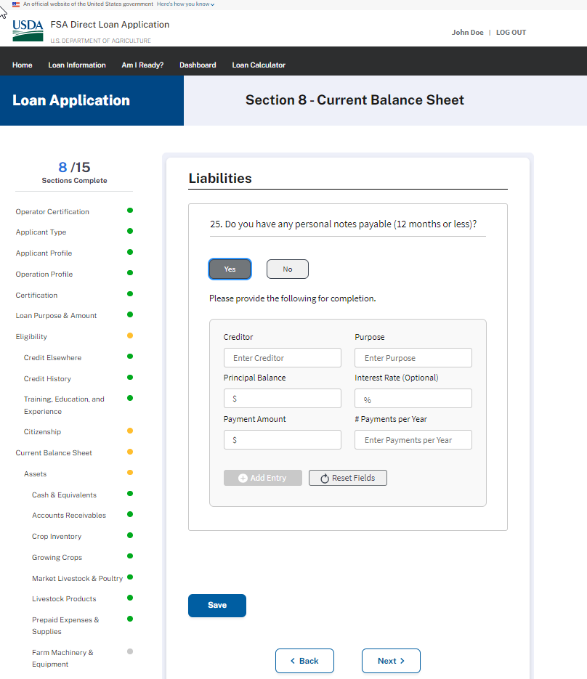Click the US flag icon in banner

tap(16, 4)
